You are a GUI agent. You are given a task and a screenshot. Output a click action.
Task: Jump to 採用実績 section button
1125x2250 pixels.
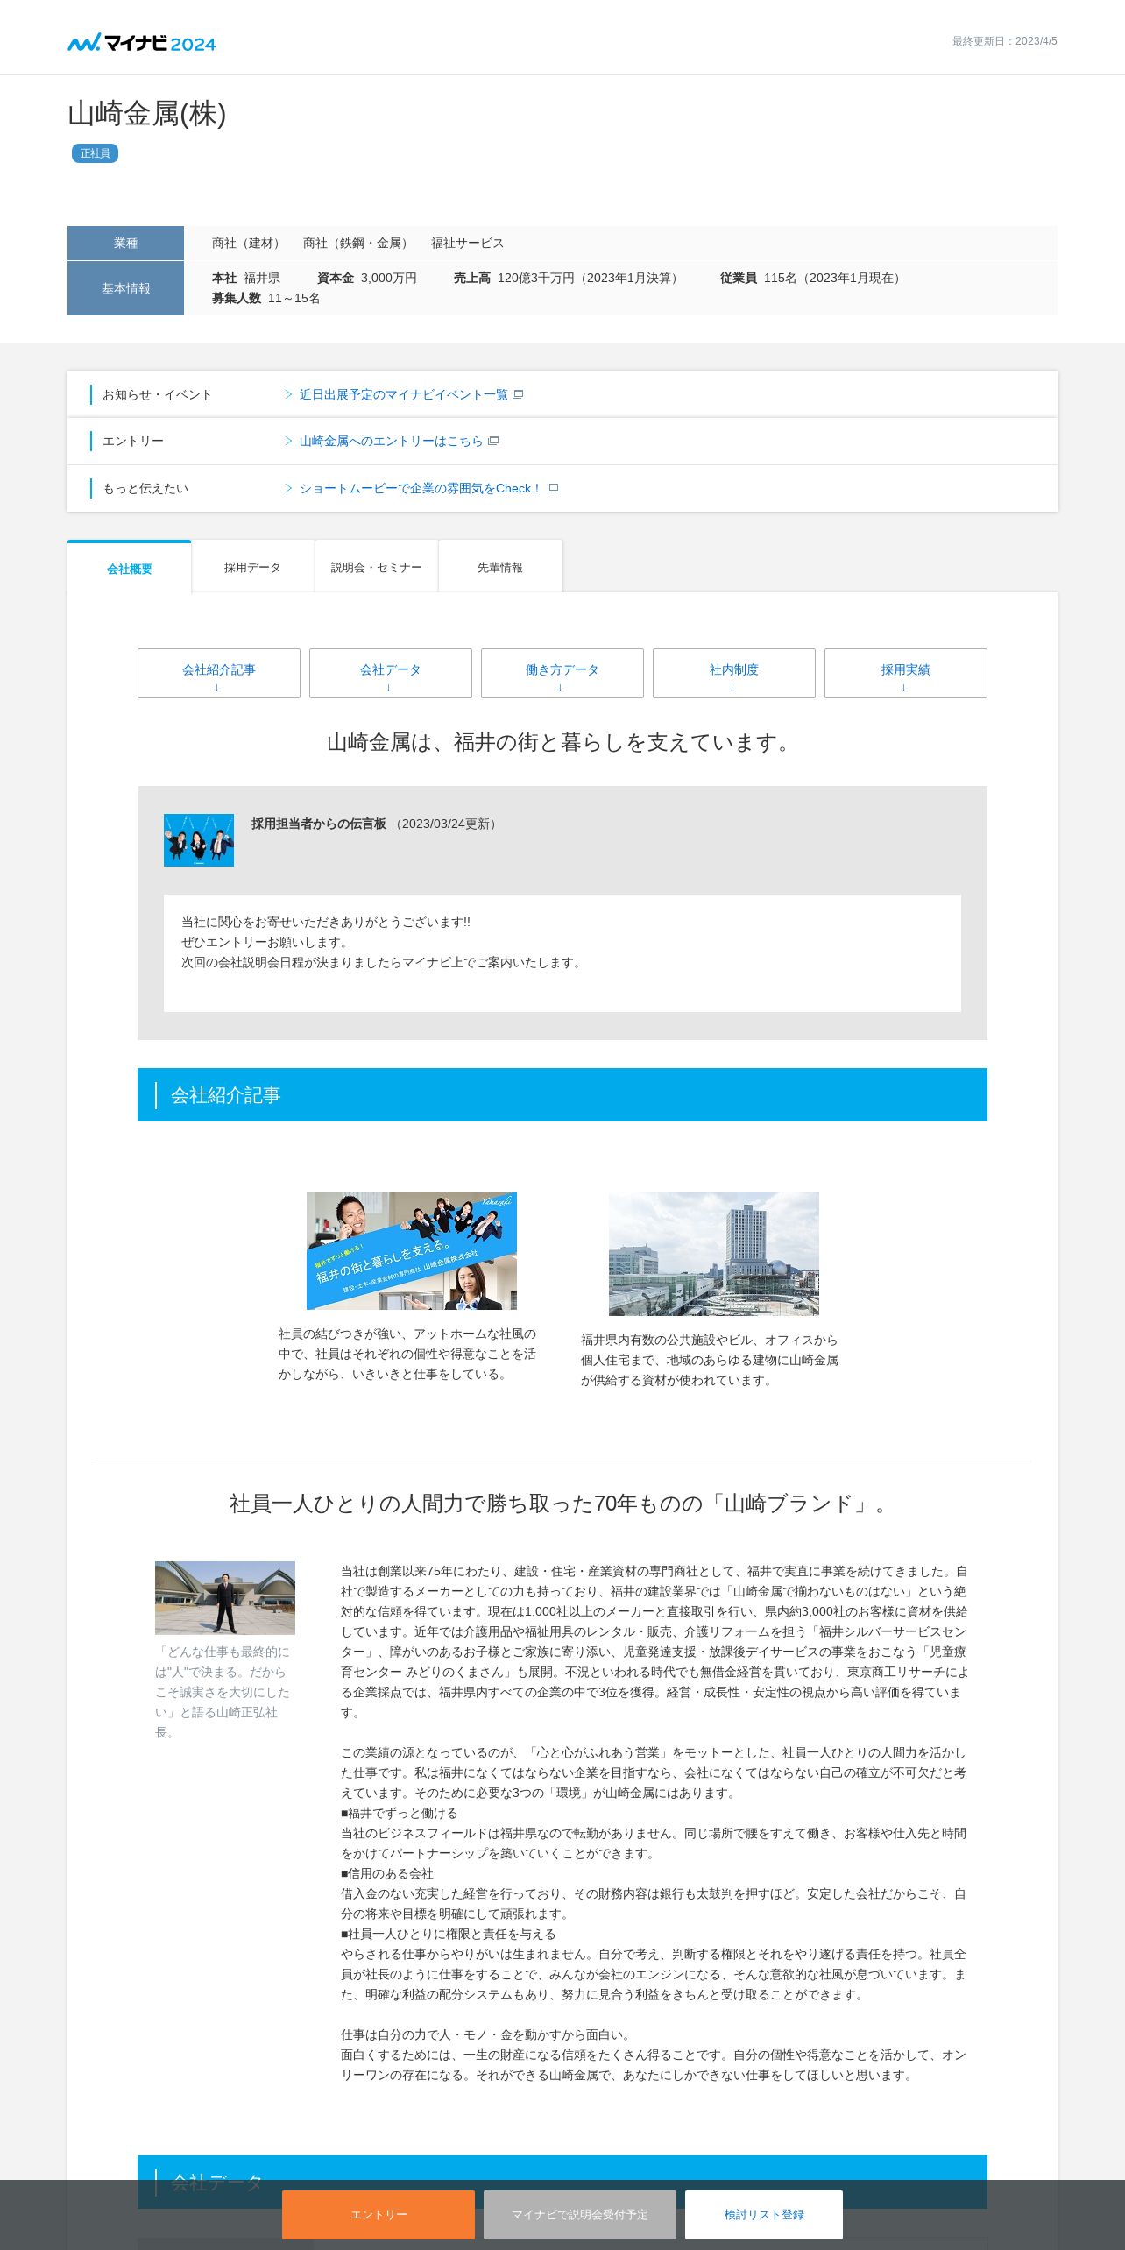(x=906, y=673)
